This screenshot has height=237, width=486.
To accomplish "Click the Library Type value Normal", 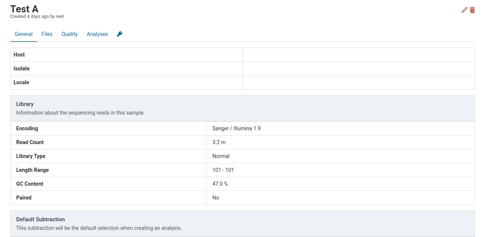I will pyautogui.click(x=221, y=156).
